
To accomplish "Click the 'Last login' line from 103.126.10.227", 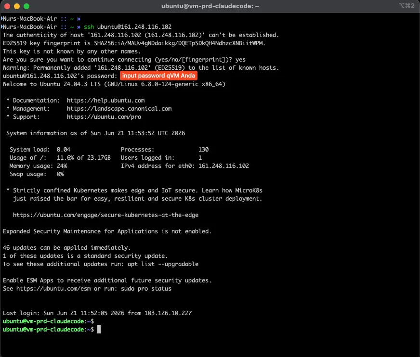I will coord(97,313).
